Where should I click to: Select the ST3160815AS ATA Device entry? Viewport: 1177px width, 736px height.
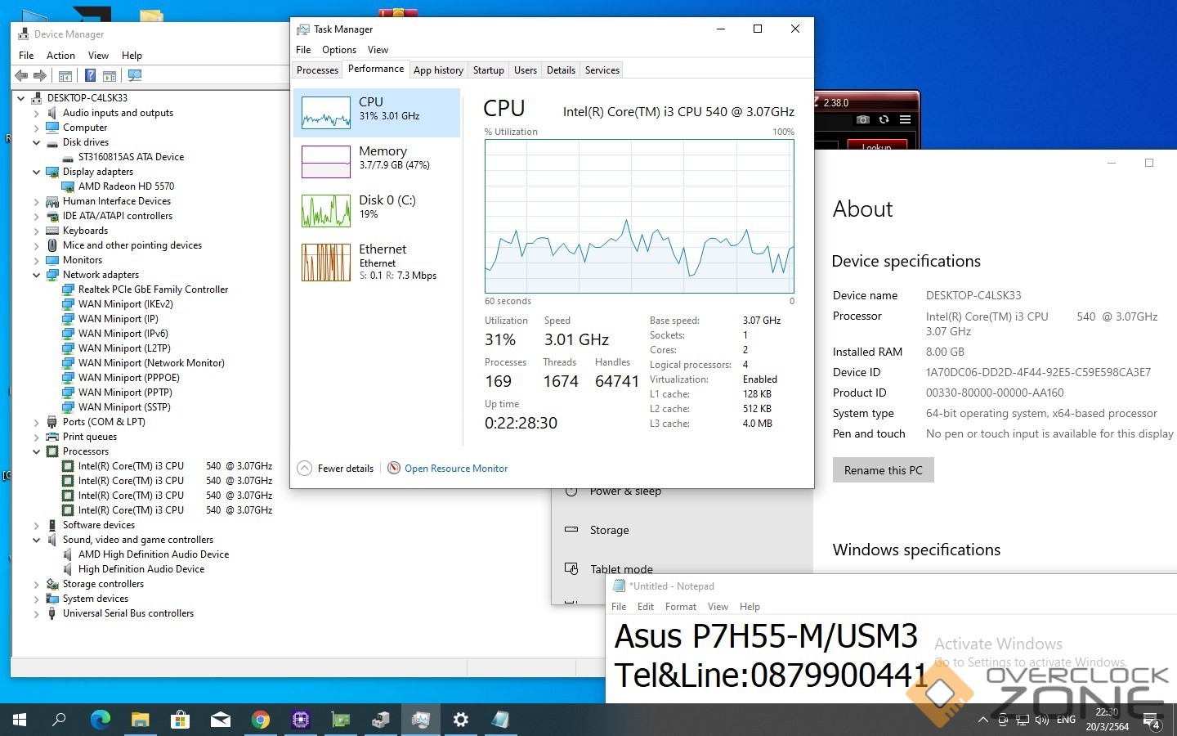tap(131, 157)
